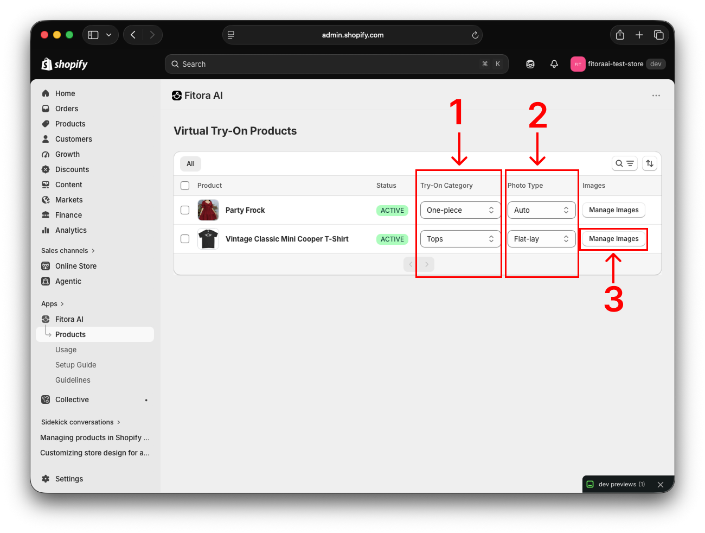This screenshot has width=705, height=533.
Task: Open the sort options button
Action: pyautogui.click(x=650, y=163)
